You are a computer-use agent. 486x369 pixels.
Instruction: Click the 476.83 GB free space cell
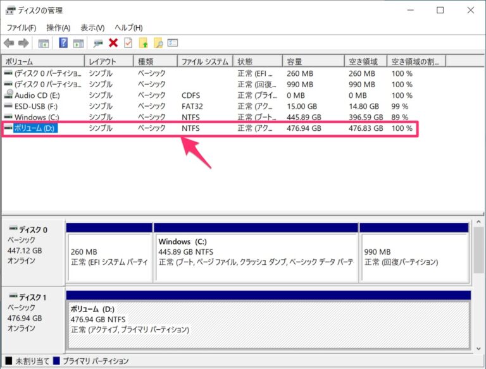(366, 128)
